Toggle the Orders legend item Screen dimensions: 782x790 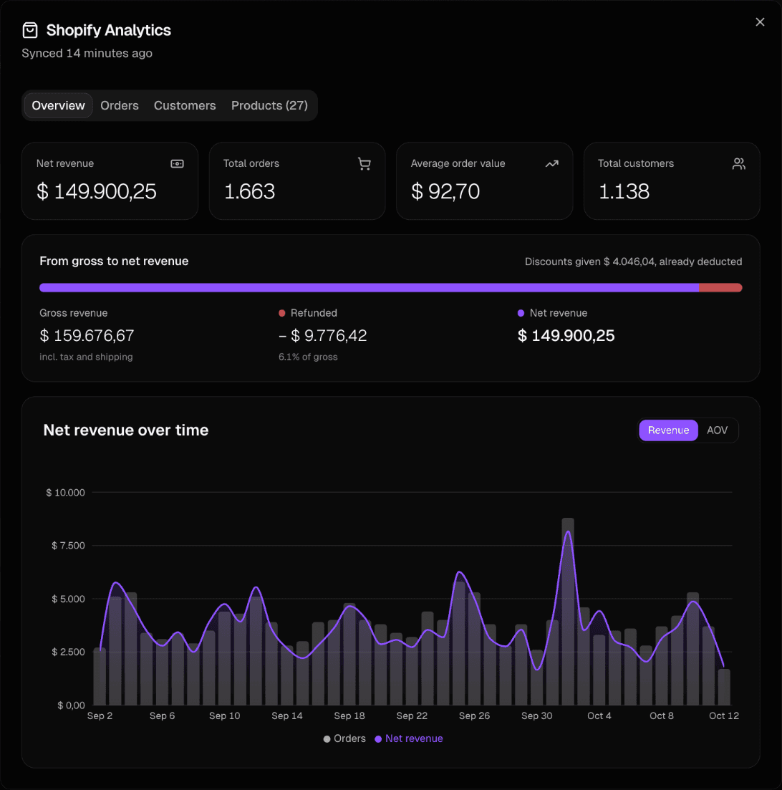coord(344,738)
